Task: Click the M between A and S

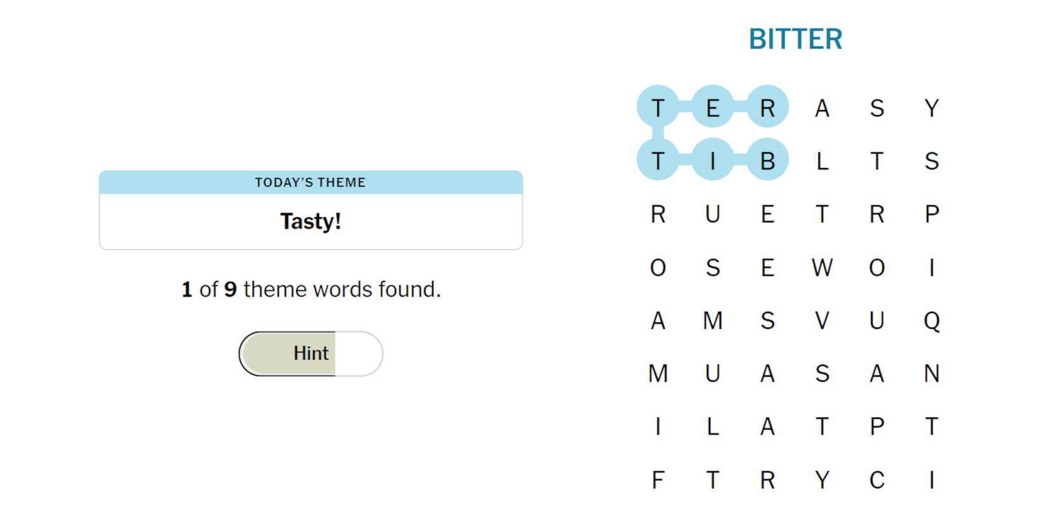Action: tap(713, 321)
